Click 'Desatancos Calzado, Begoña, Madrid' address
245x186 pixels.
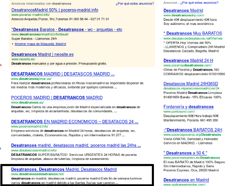191,51
